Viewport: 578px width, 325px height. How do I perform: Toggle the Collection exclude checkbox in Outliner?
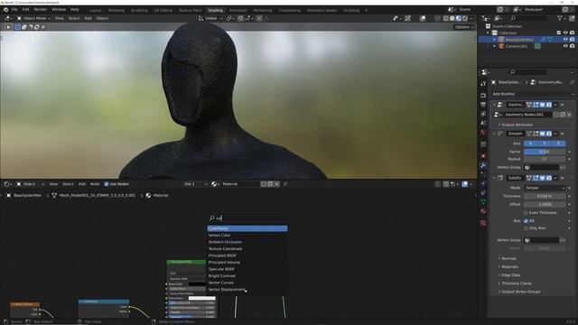pyautogui.click(x=559, y=32)
